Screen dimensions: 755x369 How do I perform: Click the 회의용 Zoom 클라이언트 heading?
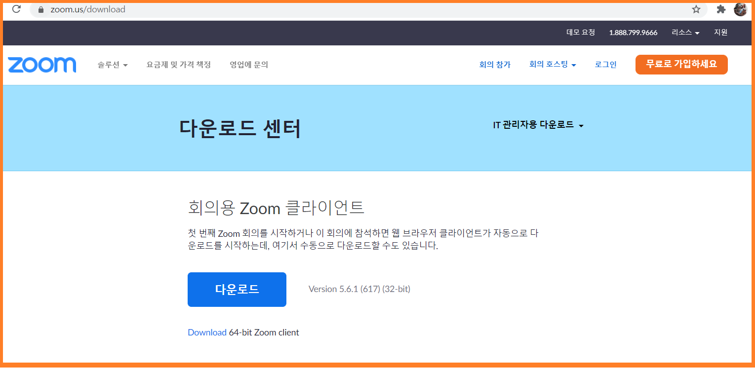point(276,208)
